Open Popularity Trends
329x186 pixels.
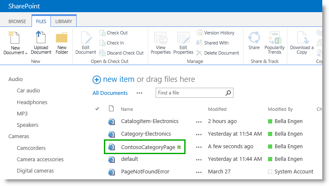click(x=274, y=43)
